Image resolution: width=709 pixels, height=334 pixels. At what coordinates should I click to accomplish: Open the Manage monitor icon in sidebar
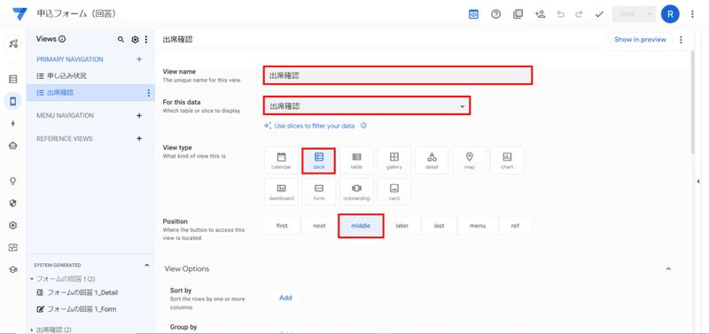(13, 247)
